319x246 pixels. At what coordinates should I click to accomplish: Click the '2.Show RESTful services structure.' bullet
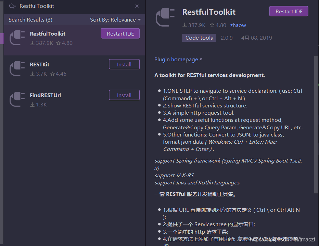(x=205, y=105)
